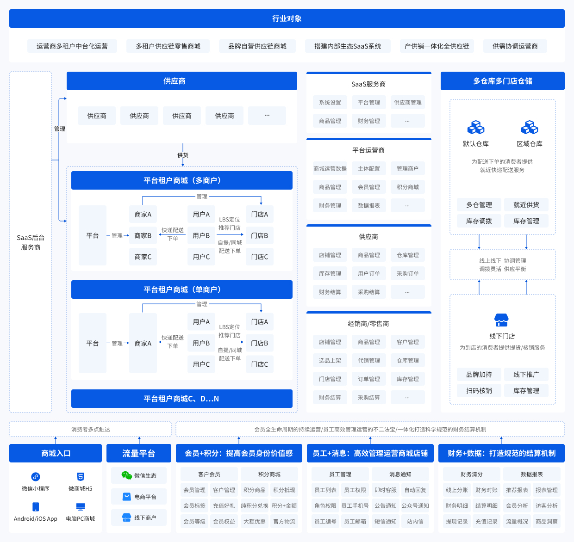574x542 pixels.
Task: Click the 电商平台 shopping bag icon
Action: coord(126,497)
